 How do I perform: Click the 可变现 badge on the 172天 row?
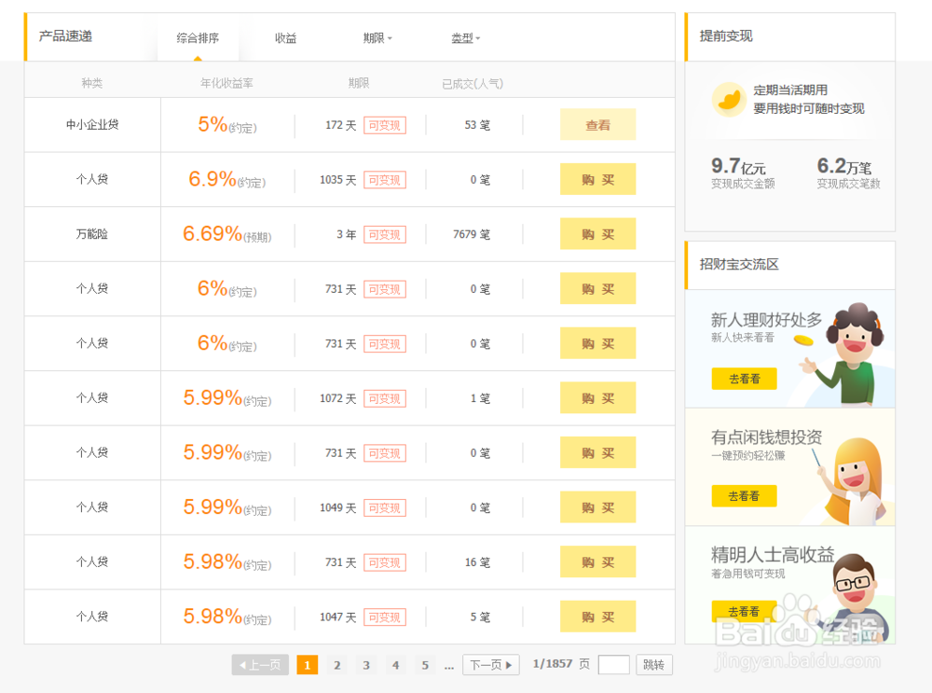pos(385,125)
